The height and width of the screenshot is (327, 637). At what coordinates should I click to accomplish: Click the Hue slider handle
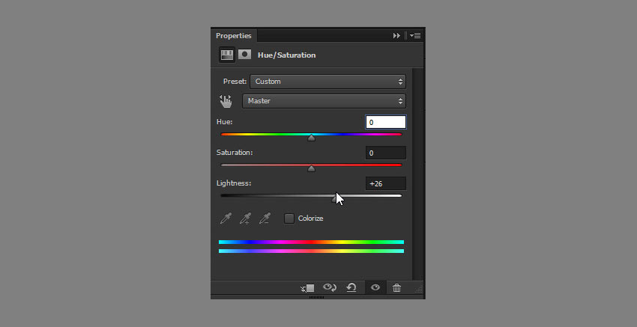pyautogui.click(x=311, y=138)
